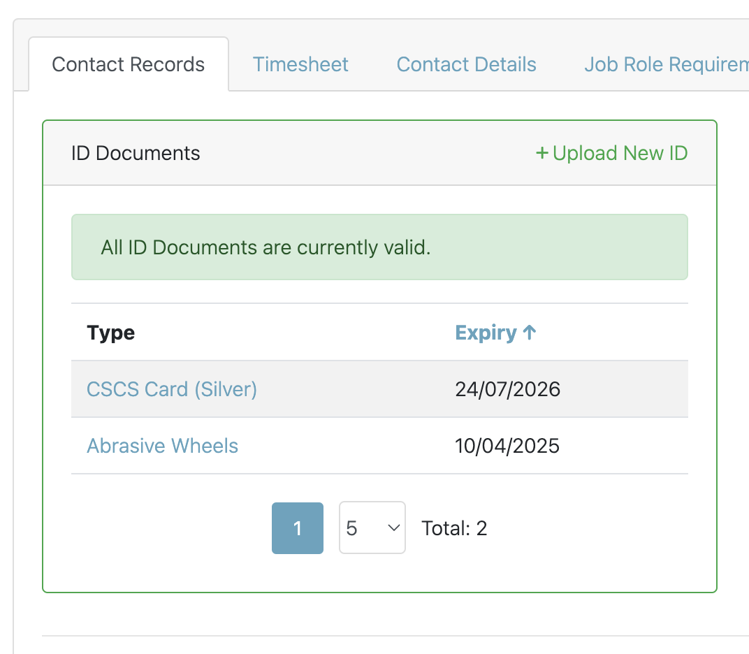Select the Abrasive Wheels table row
The height and width of the screenshot is (654, 749).
click(379, 446)
